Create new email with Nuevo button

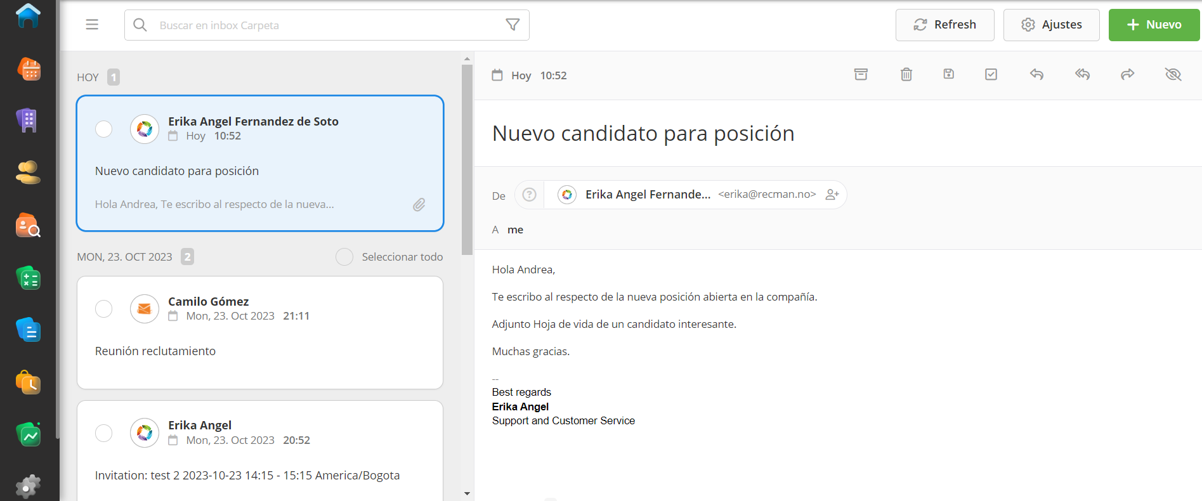[x=1154, y=25]
